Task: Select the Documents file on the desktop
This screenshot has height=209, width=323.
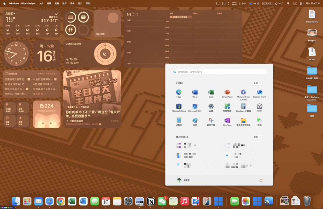Action: (312, 16)
